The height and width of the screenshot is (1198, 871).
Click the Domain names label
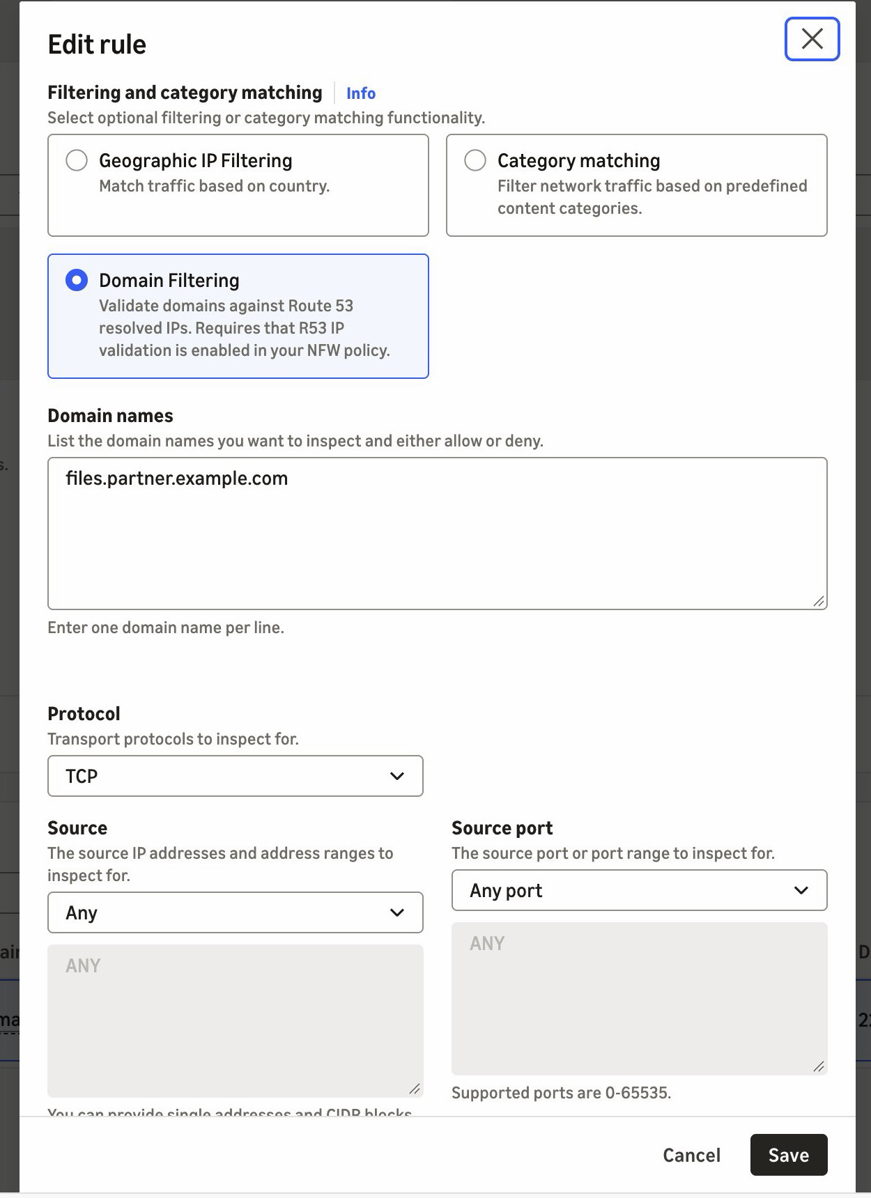tap(110, 416)
